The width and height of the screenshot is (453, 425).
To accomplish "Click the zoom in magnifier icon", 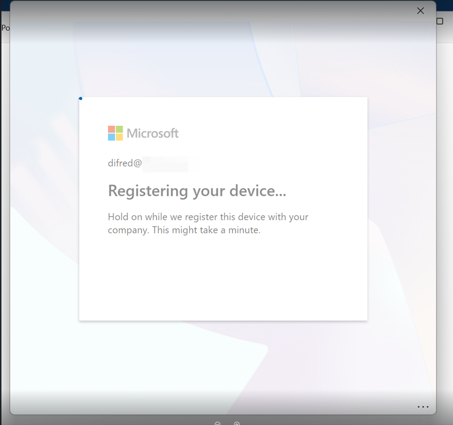I will (x=237, y=424).
